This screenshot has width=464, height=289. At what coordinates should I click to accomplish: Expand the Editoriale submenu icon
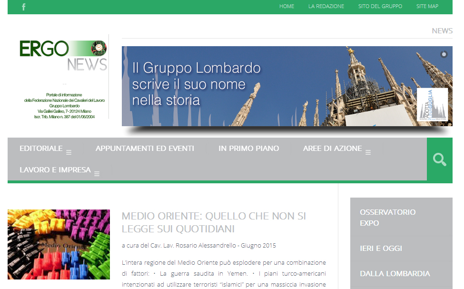(69, 152)
